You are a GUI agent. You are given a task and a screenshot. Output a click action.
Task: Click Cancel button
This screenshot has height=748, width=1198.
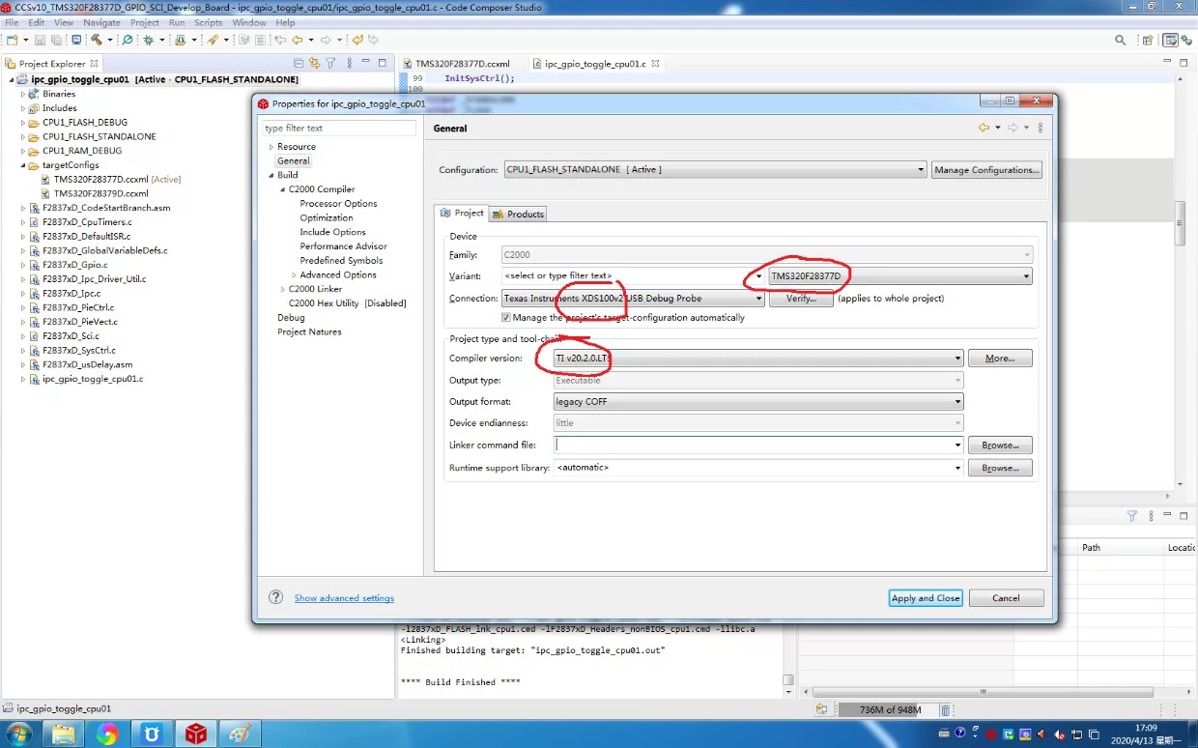click(x=1006, y=598)
